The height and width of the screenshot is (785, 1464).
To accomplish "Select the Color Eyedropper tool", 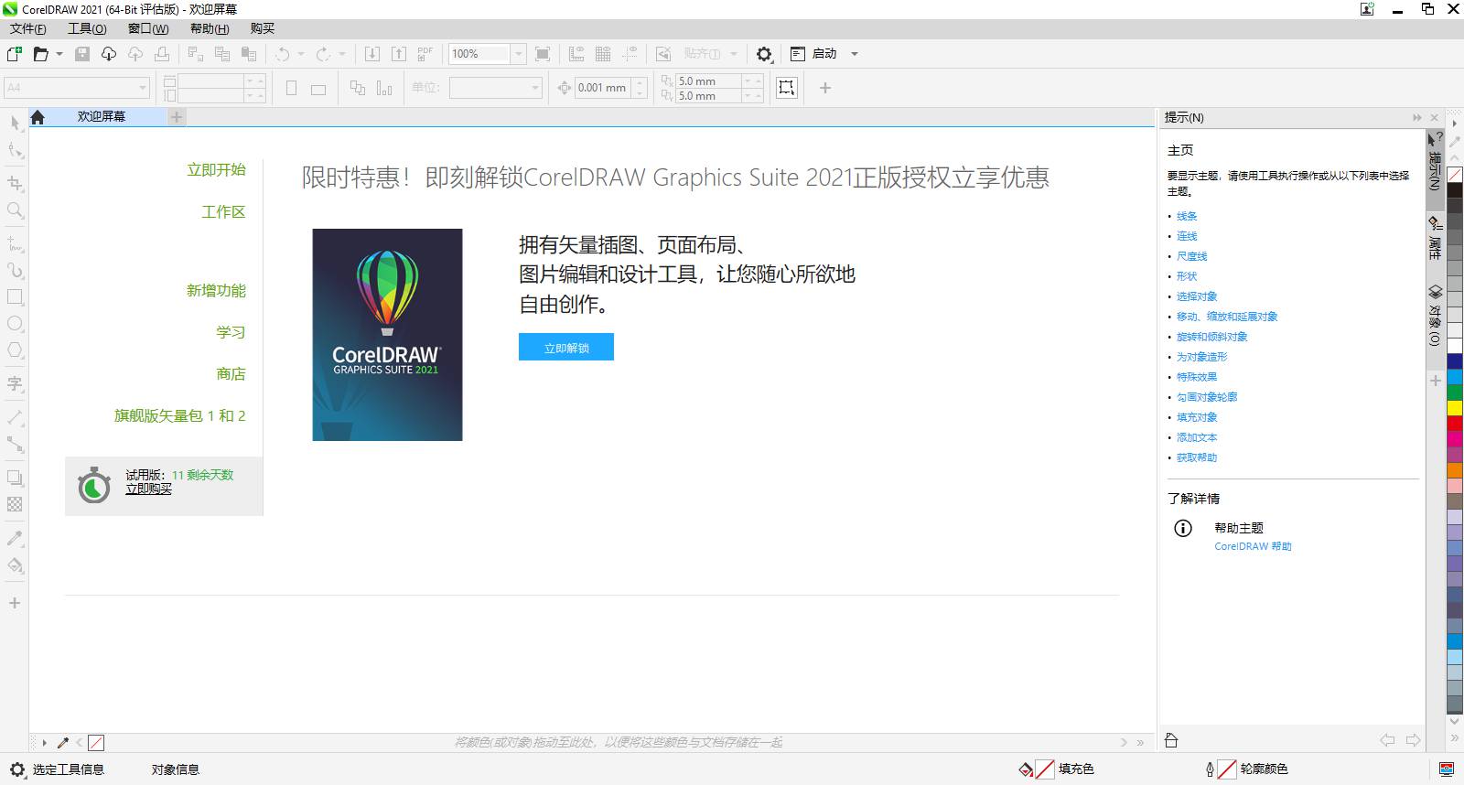I will [x=15, y=538].
